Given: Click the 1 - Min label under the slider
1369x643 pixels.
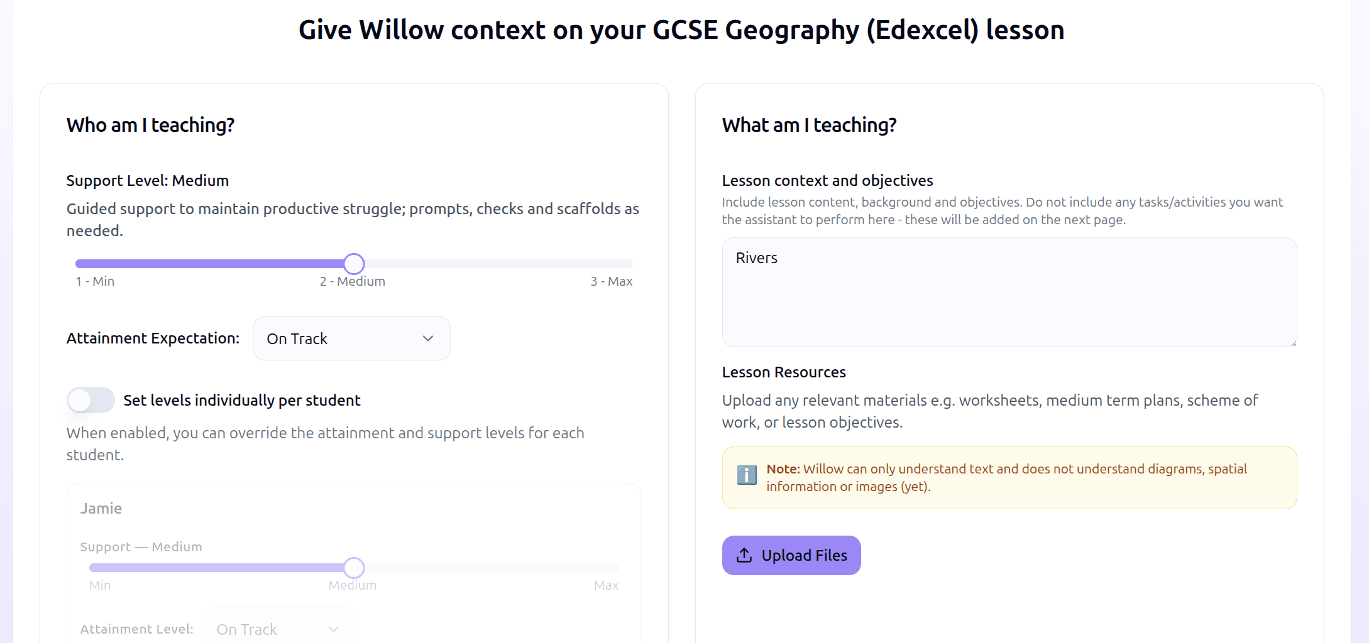Looking at the screenshot, I should click(x=95, y=281).
